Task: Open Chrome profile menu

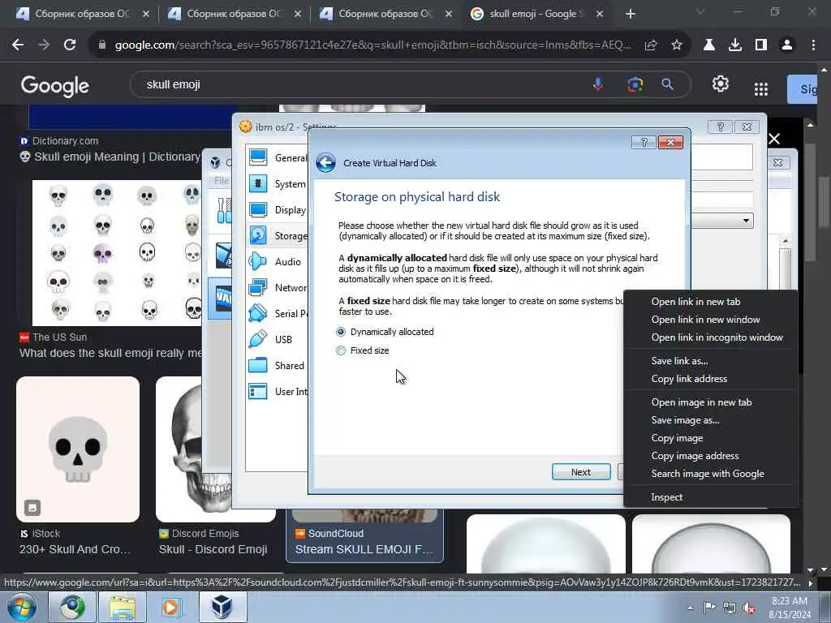Action: (x=787, y=45)
